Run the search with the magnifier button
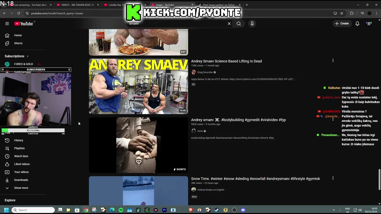 tap(239, 23)
